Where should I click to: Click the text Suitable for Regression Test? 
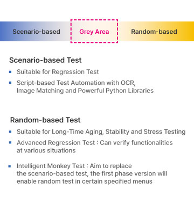pyautogui.click(x=58, y=72)
